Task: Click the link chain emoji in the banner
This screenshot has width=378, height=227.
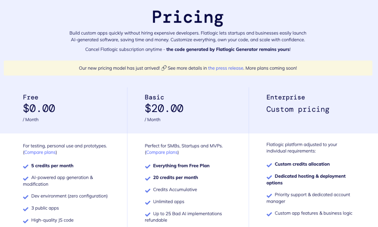Action: click(x=164, y=68)
